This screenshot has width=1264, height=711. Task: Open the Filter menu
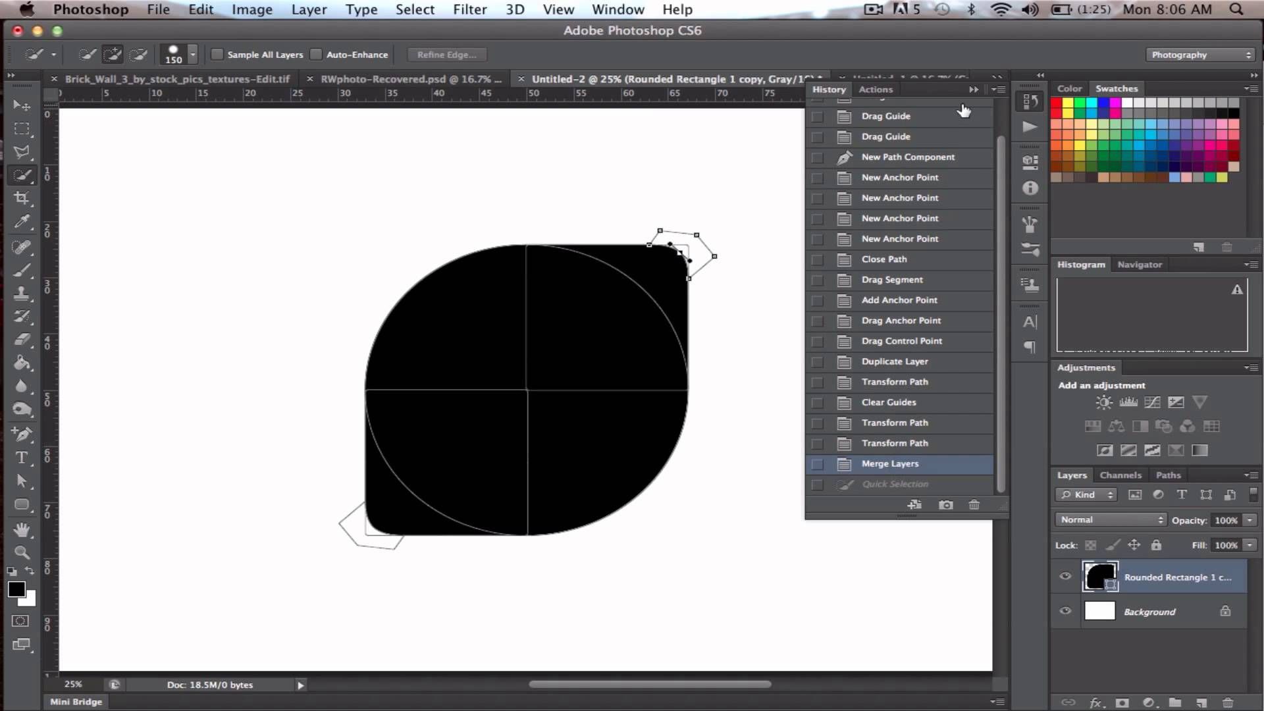[x=469, y=9]
